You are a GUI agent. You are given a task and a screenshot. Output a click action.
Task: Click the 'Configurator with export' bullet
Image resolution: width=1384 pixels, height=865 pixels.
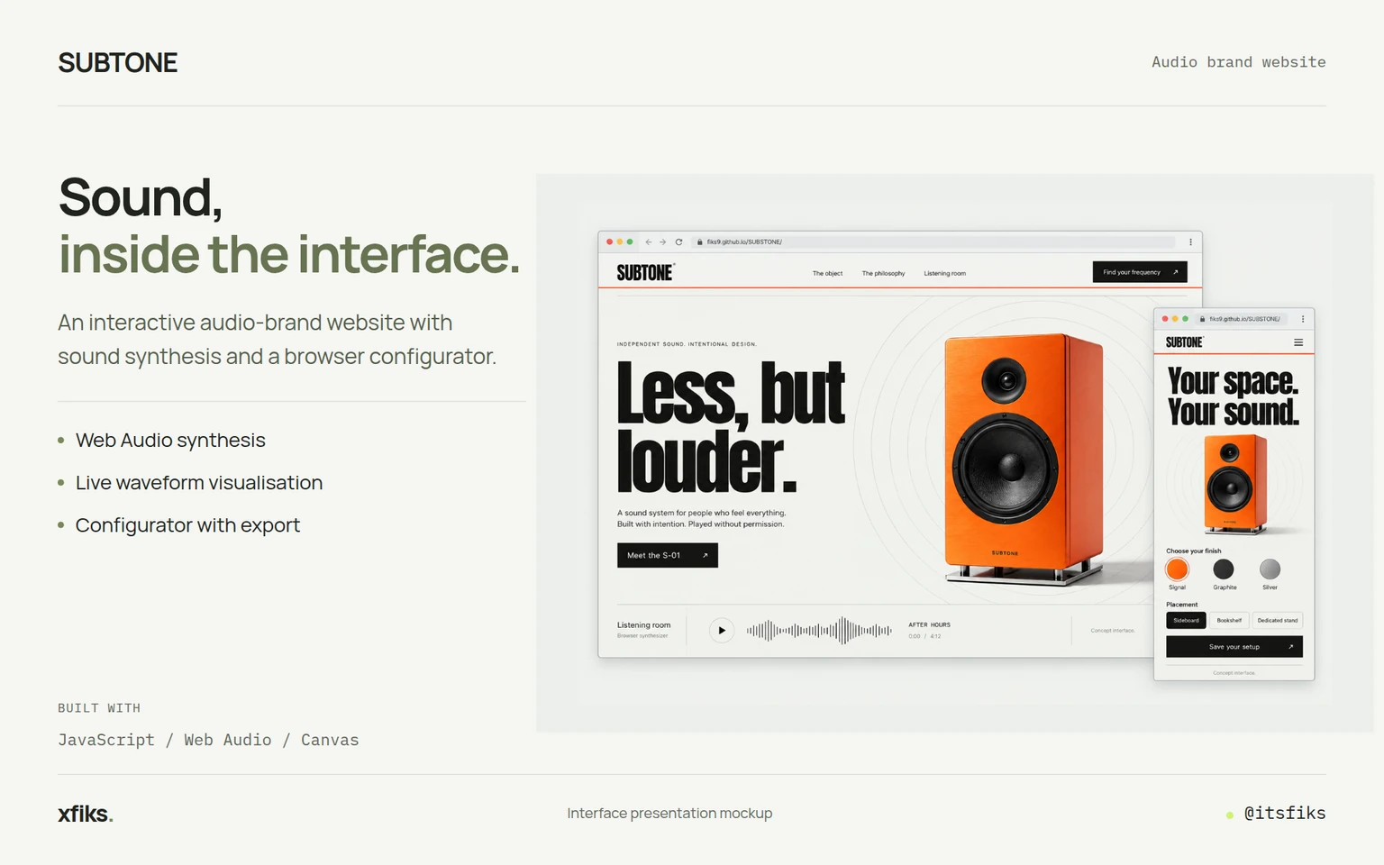(x=187, y=525)
